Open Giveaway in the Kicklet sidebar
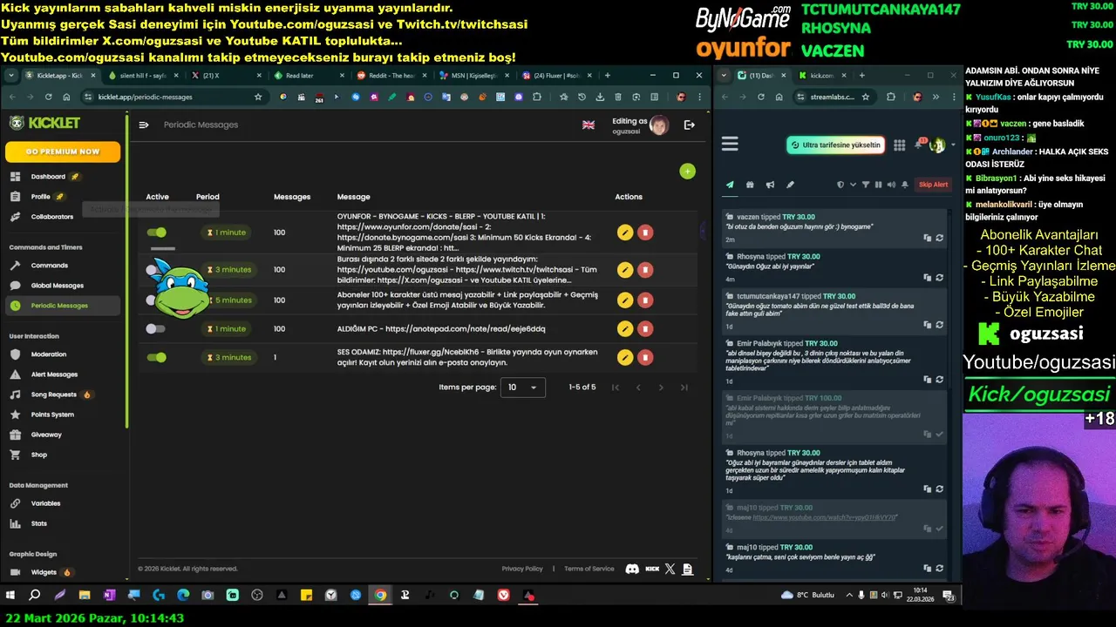Viewport: 1116px width, 627px height. click(x=45, y=435)
